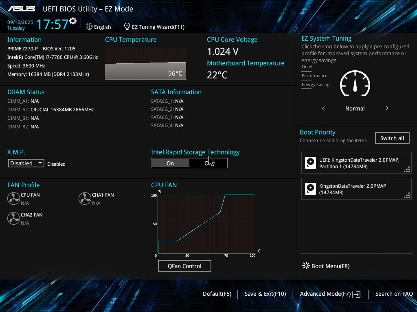The height and width of the screenshot is (312, 417).
Task: Click the Boot Menu star icon
Action: coord(306,266)
